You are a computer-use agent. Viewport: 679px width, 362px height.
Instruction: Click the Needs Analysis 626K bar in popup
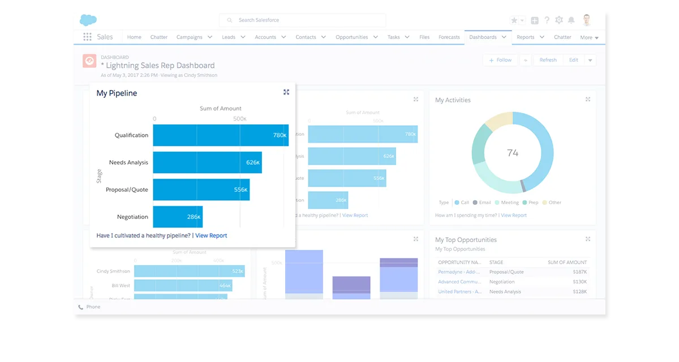[208, 162]
